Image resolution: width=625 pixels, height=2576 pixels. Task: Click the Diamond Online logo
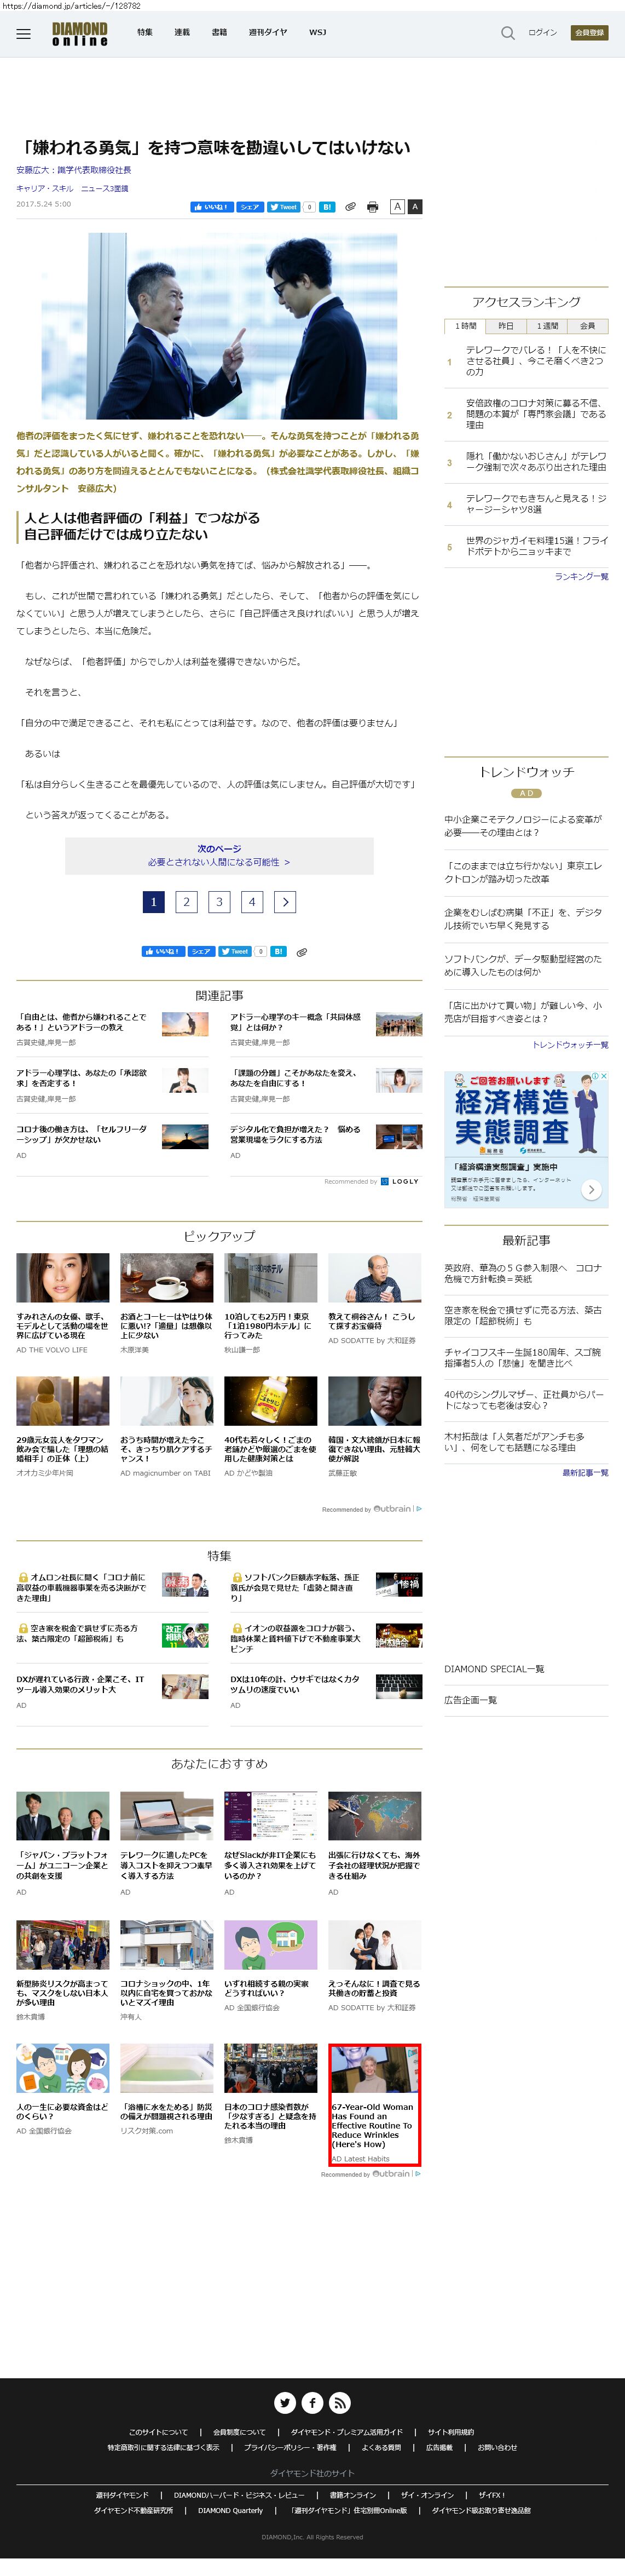click(80, 34)
